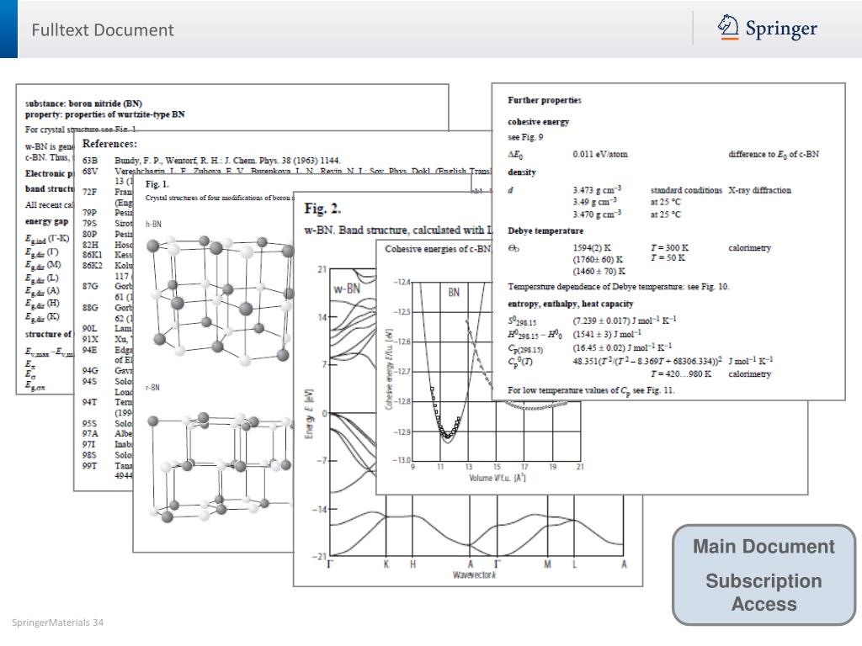Image resolution: width=862 pixels, height=646 pixels.
Task: Click the Main Document Subscription Access box
Action: coord(764,575)
